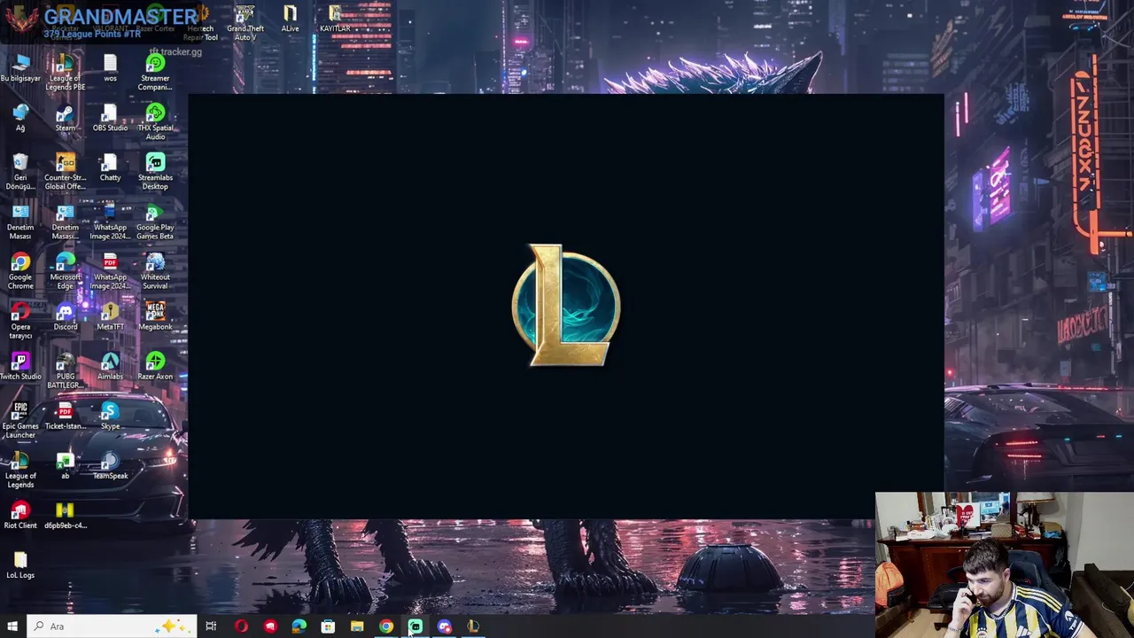Select the League of Legends PBE shortcut
1134x638 pixels.
[x=66, y=73]
